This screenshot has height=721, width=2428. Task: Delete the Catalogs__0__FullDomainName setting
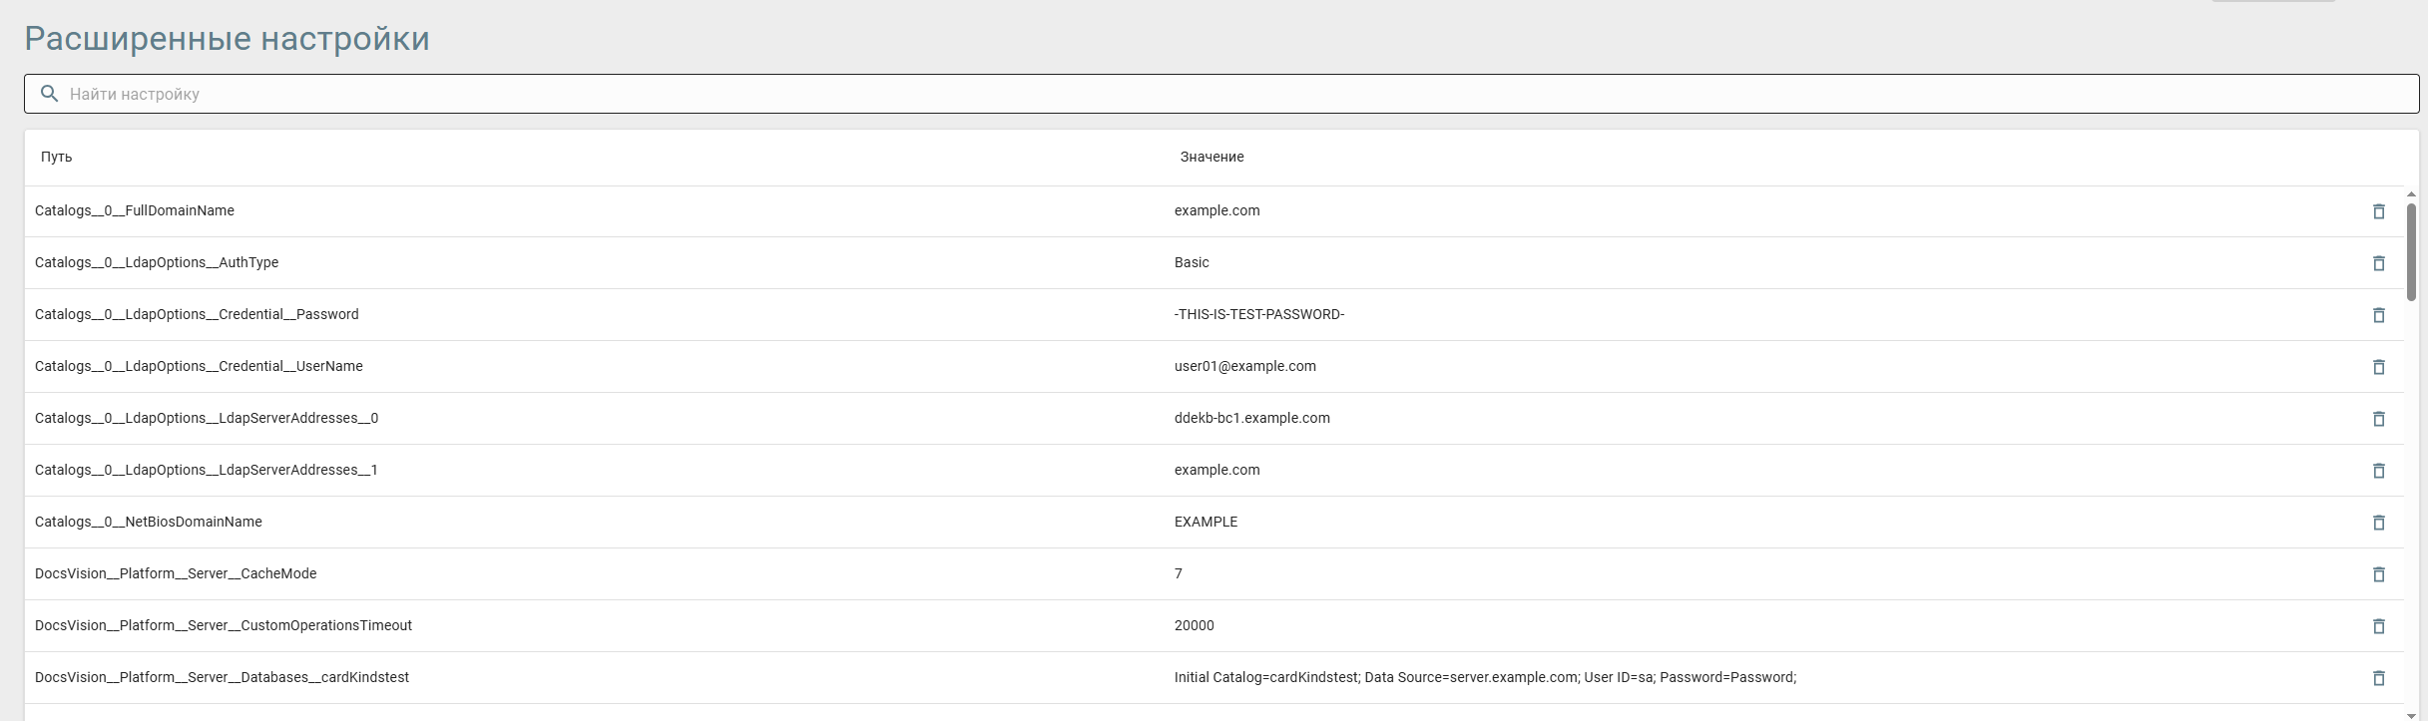pyautogui.click(x=2378, y=211)
